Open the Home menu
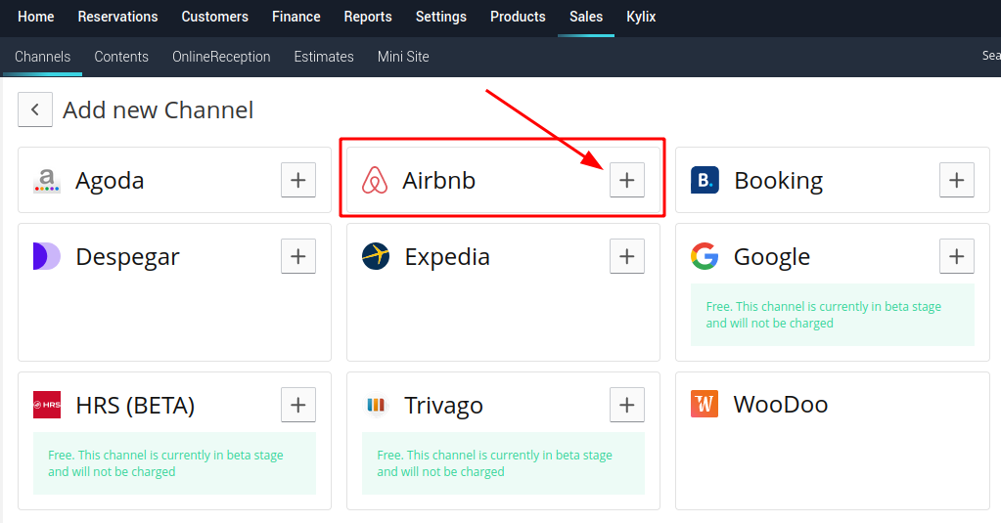1001x523 pixels. (36, 17)
